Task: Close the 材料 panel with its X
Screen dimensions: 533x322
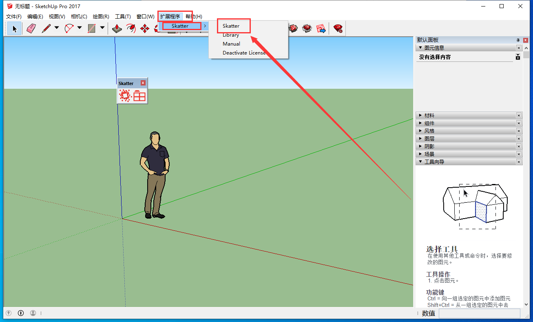Action: coord(519,116)
